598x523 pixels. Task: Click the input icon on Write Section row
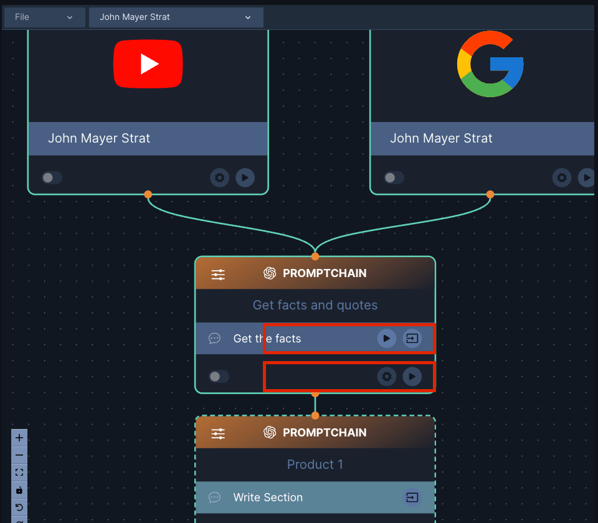(x=412, y=497)
